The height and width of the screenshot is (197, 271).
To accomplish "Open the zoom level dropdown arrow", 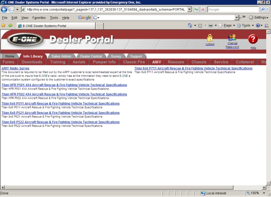I will click(264, 193).
